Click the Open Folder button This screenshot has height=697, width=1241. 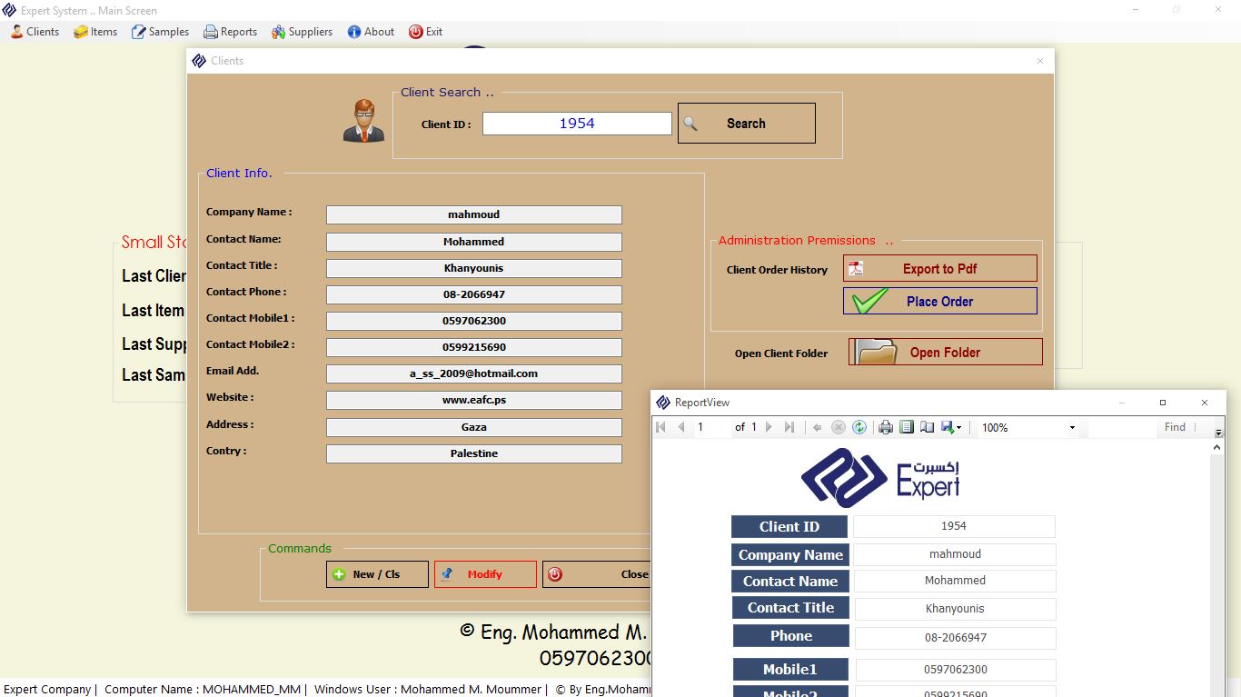[945, 353]
